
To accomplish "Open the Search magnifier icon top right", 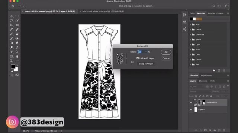I will tap(214, 6).
